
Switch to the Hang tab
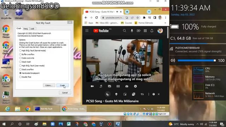25,29
